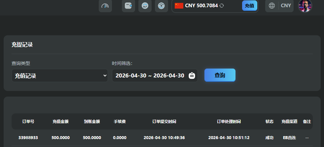Click the EB直连 channel cell
The image size is (324, 147).
coord(289,138)
